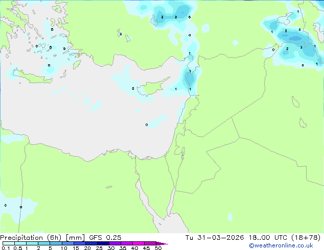Click the 0.1–0.5 mm legend color box

coord(9,243)
